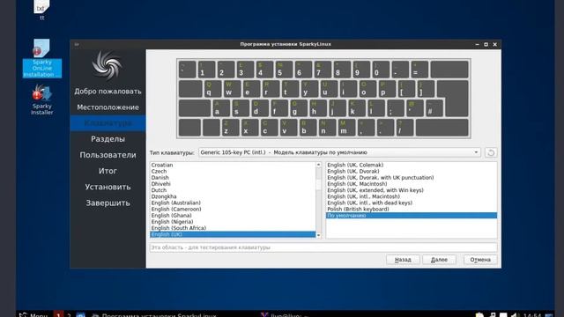Select Dutch layout in the list
Viewport: 564px width, 317px height.
(233, 190)
